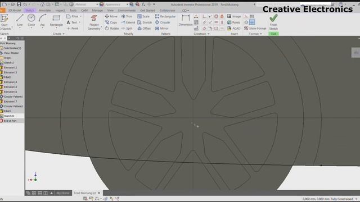Viewport: 360px width, 202px height.
Task: Open the Environments ribbon tab
Action: click(x=127, y=10)
